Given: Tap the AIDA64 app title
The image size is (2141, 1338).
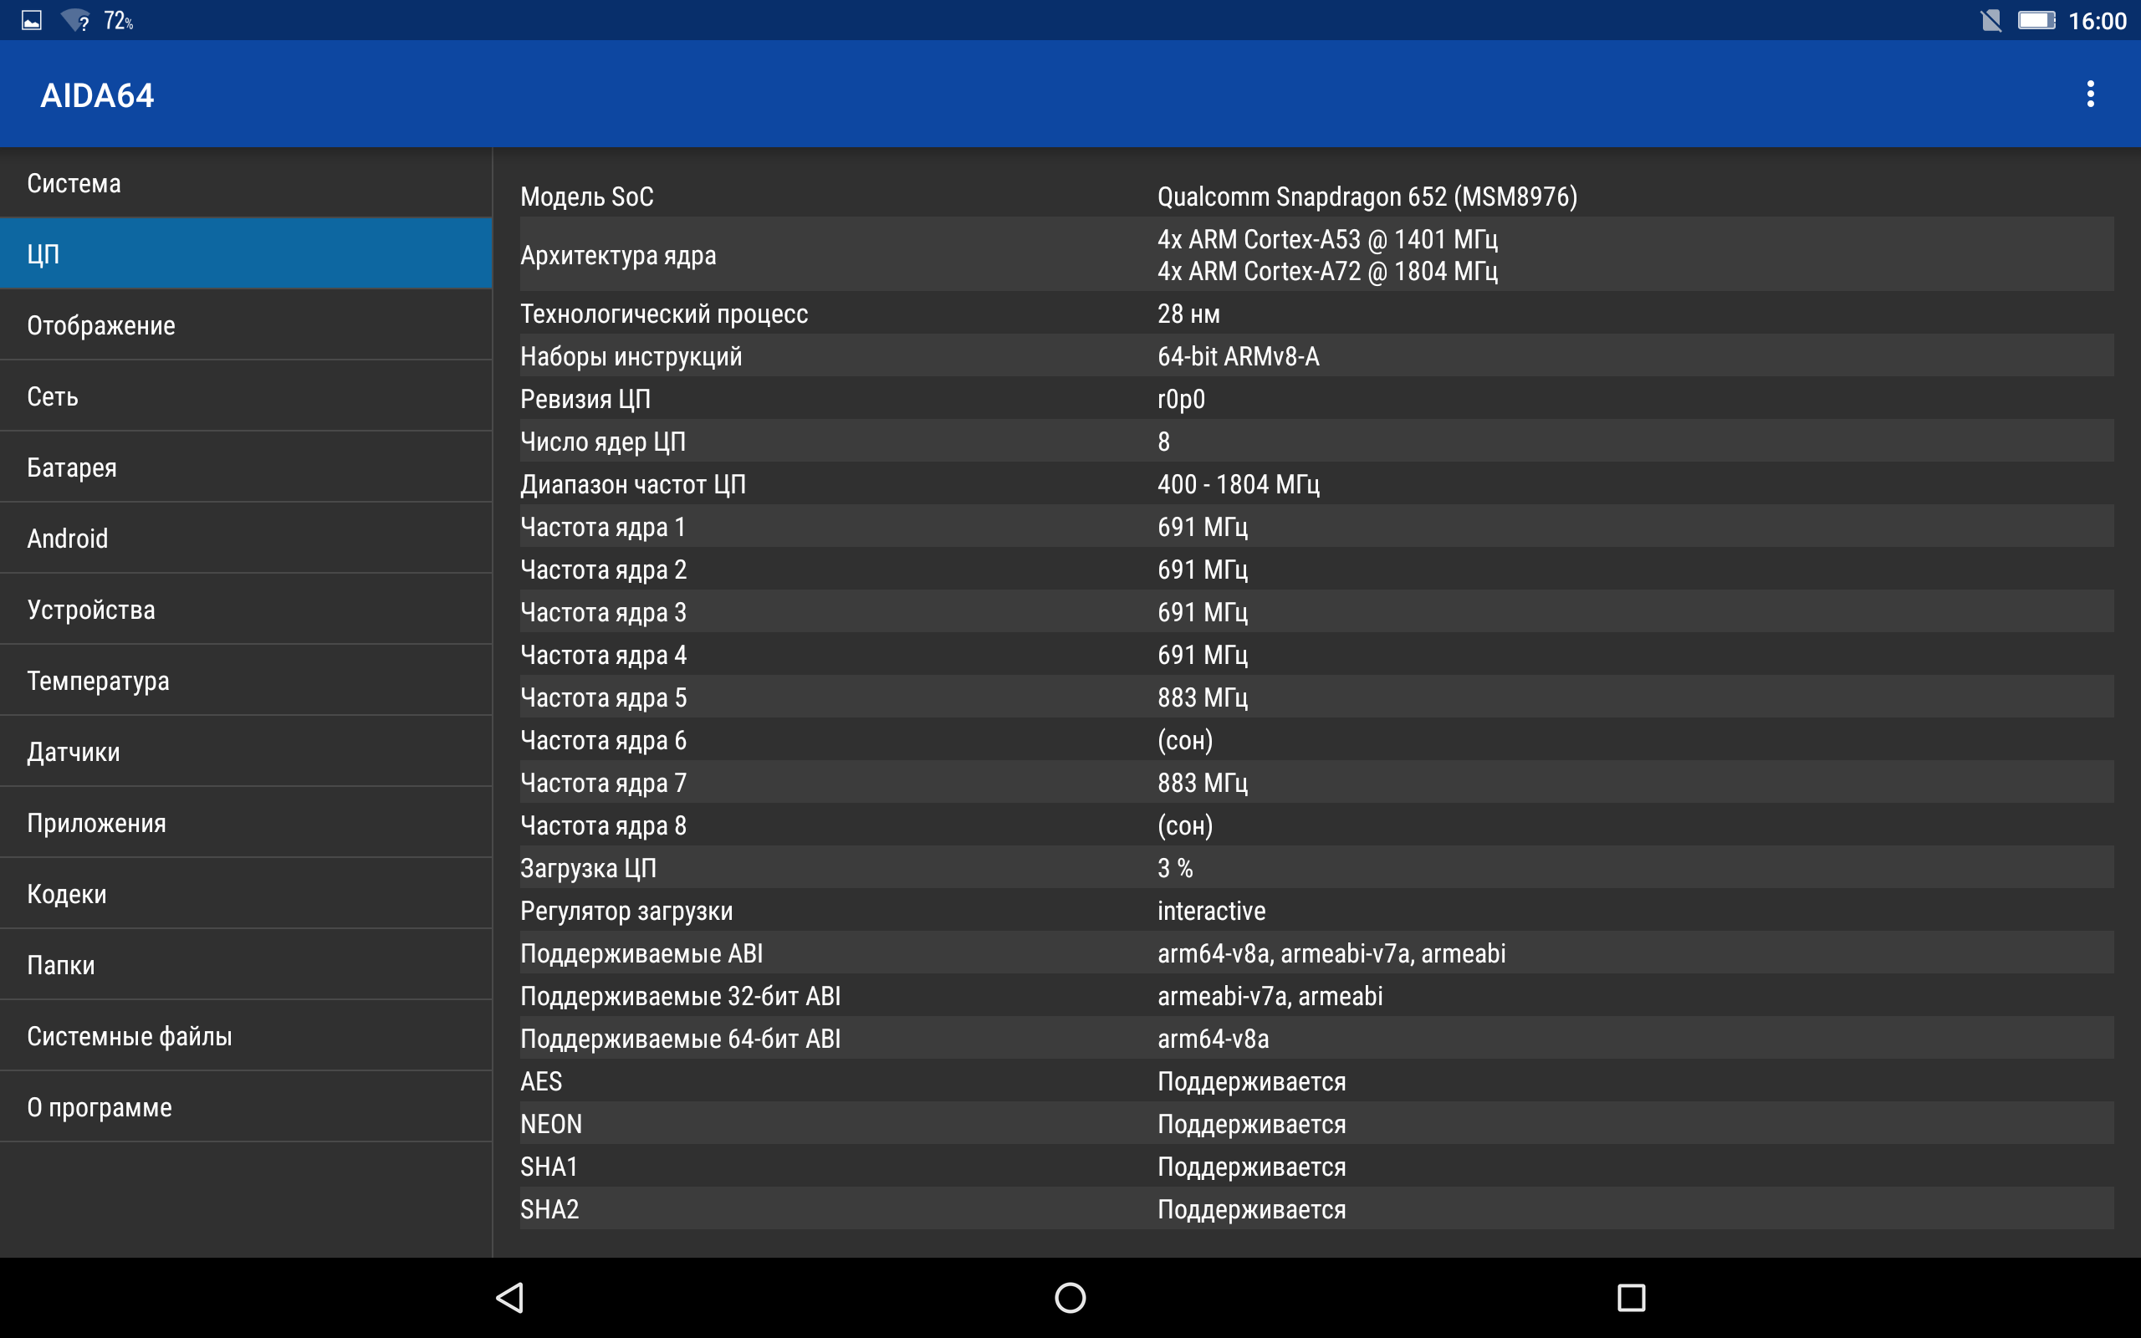Looking at the screenshot, I should click(x=97, y=94).
